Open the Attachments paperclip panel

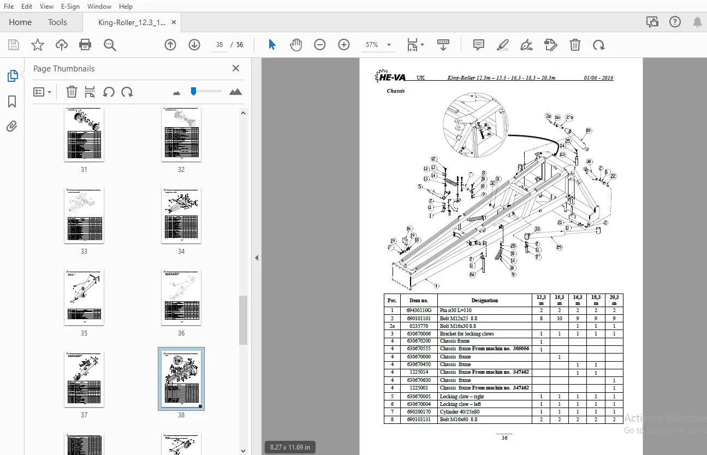(x=12, y=127)
